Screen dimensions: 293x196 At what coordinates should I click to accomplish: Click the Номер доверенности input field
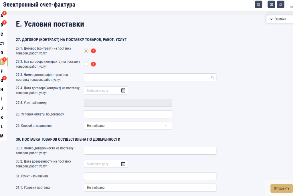[x=150, y=151]
